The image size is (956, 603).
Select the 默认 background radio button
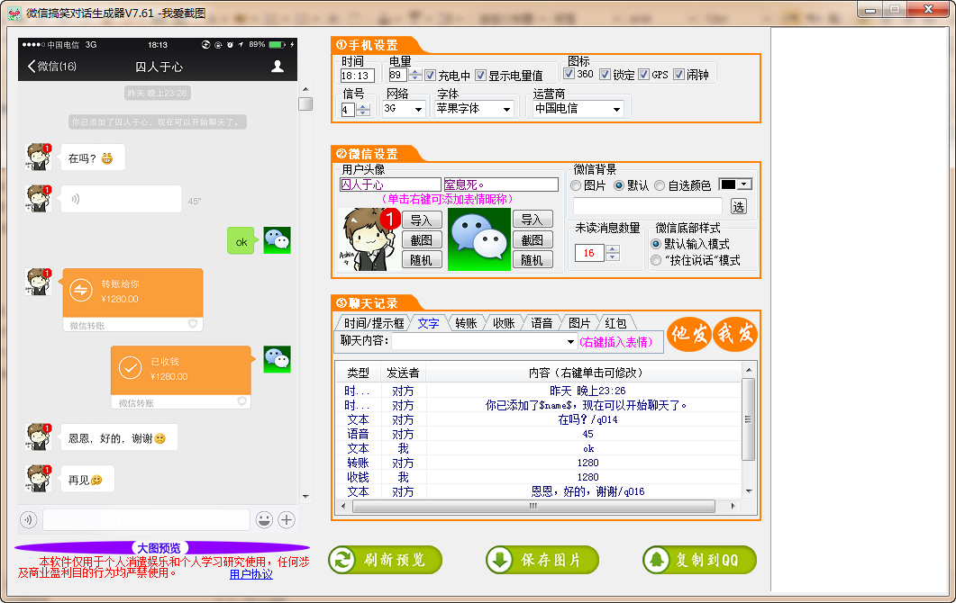point(619,185)
